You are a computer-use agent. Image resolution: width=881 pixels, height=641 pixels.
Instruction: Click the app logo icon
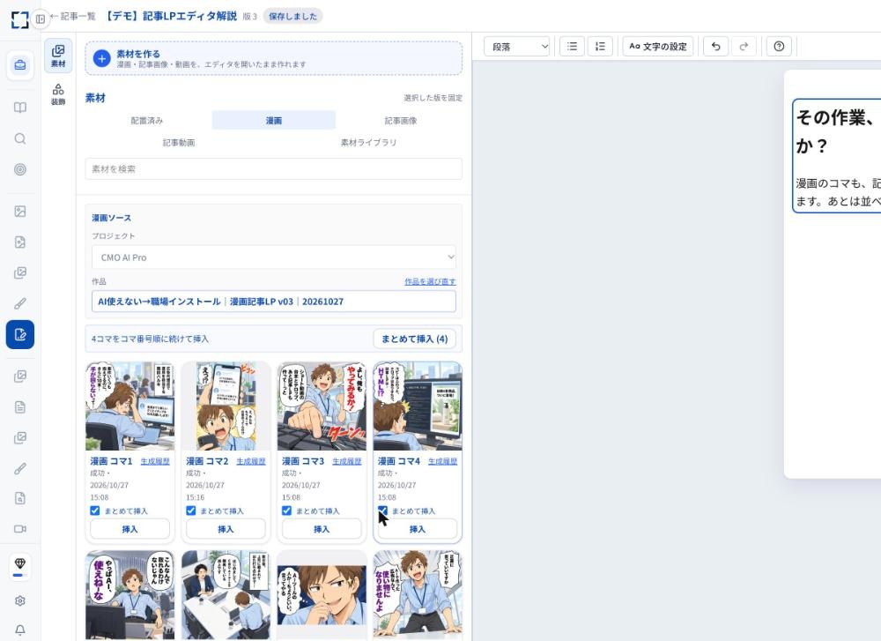19,19
